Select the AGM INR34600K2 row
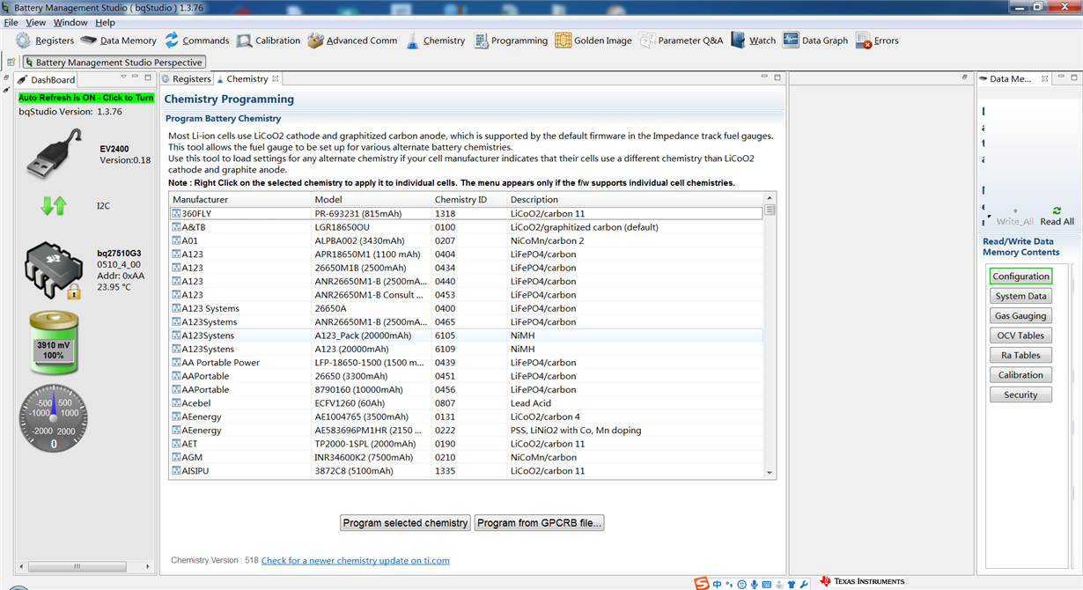This screenshot has width=1083, height=590. pyautogui.click(x=466, y=458)
